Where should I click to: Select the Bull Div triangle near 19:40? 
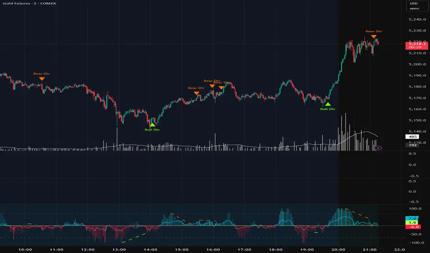pos(328,104)
